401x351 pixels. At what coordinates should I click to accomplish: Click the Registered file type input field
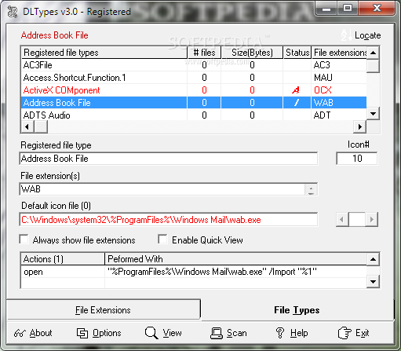click(x=169, y=159)
